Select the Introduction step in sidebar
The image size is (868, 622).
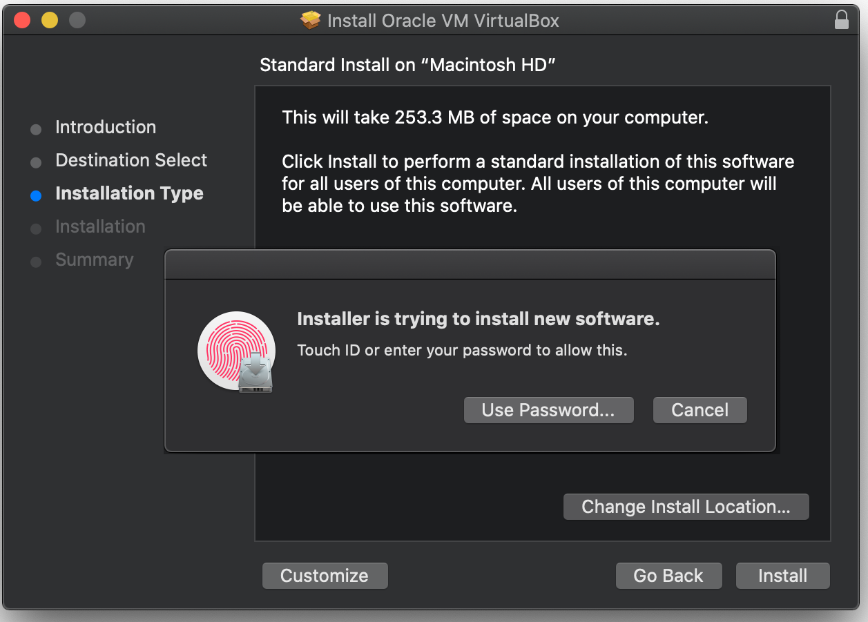coord(106,127)
